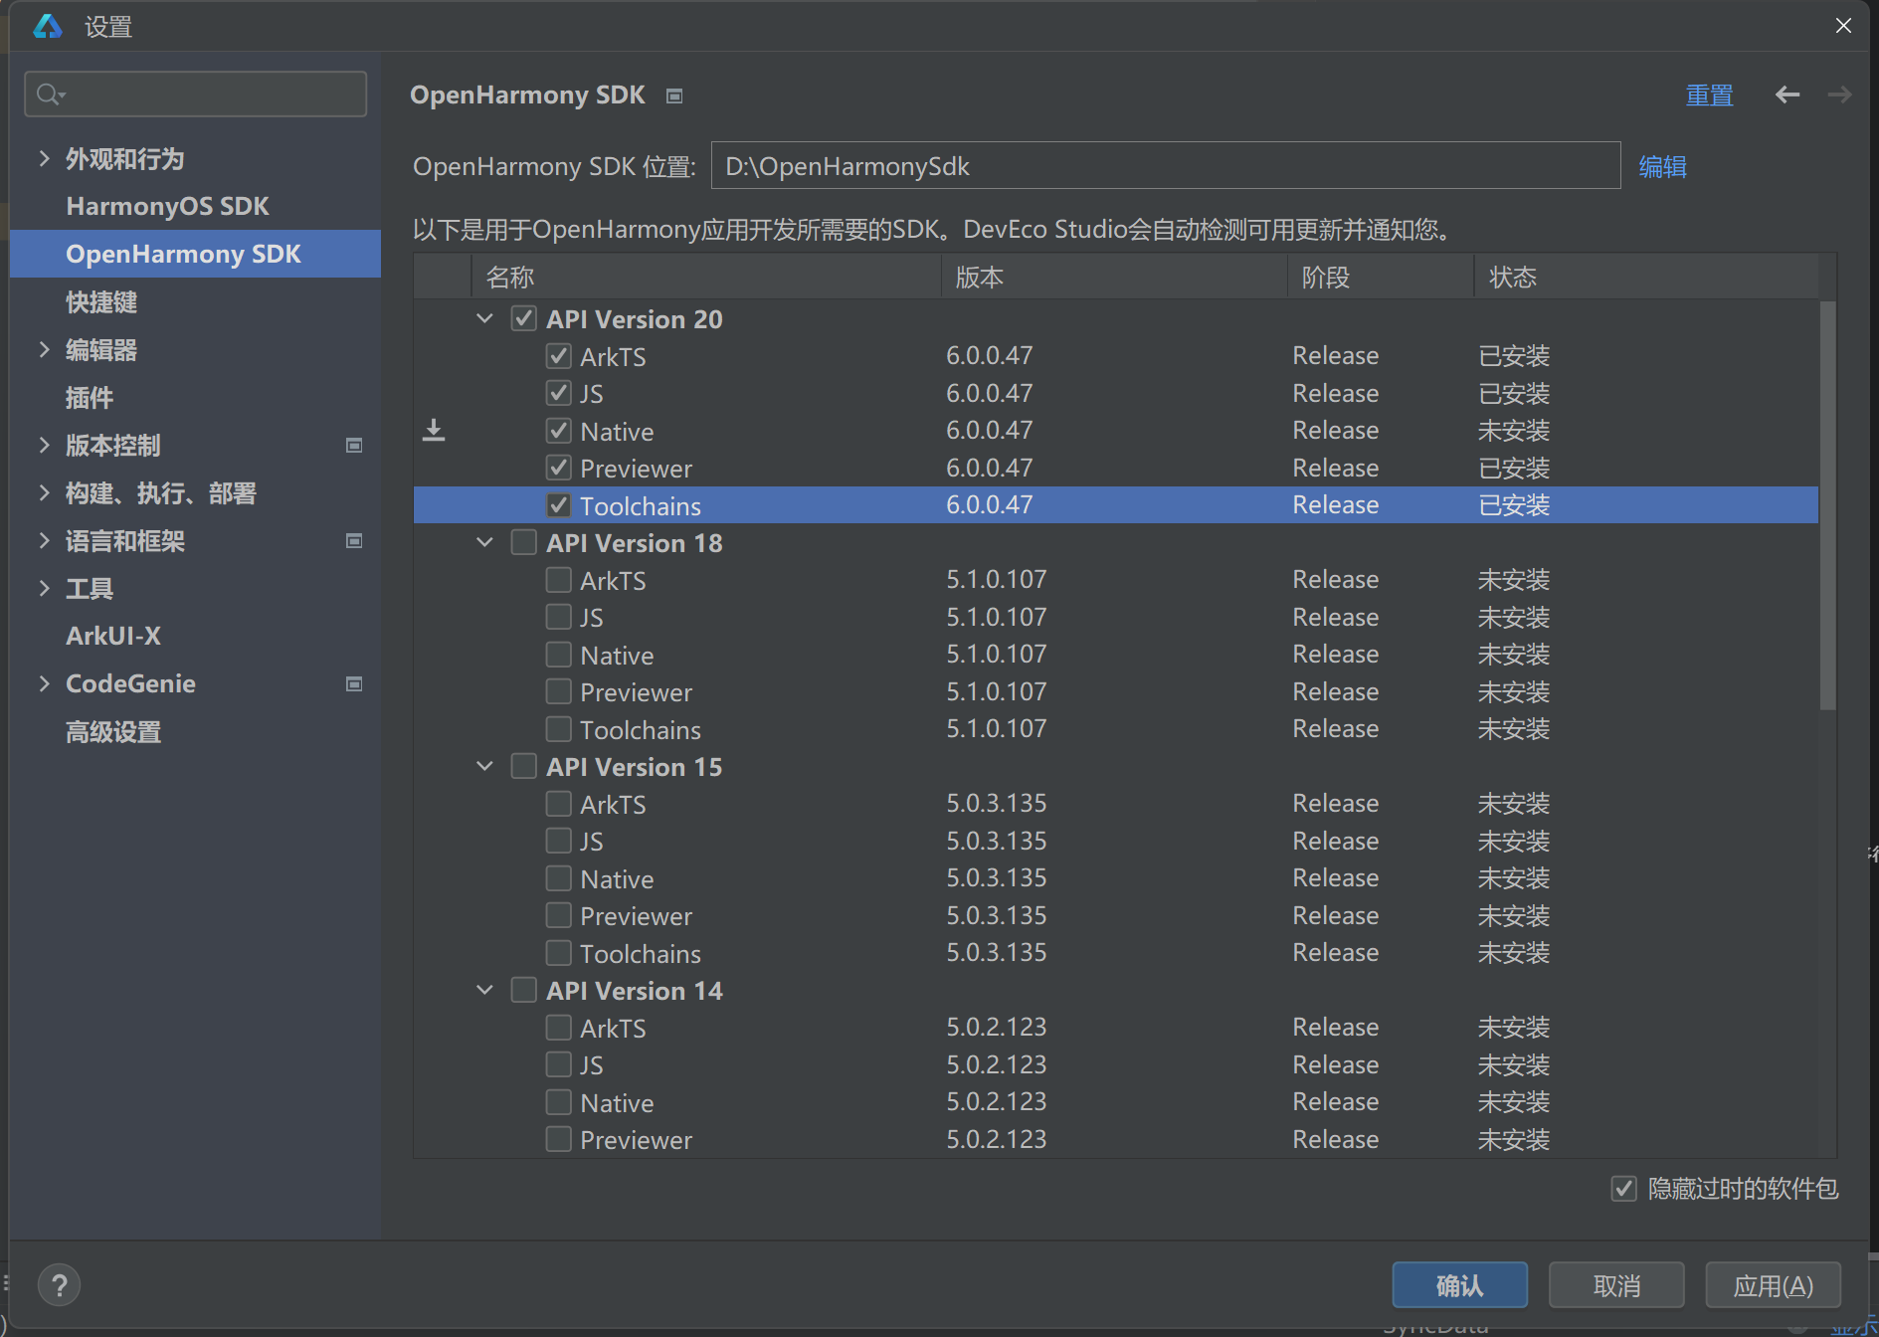Click the 重置 link
The image size is (1879, 1337).
[1709, 95]
